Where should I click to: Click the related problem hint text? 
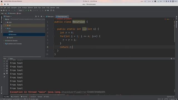point(63,19)
